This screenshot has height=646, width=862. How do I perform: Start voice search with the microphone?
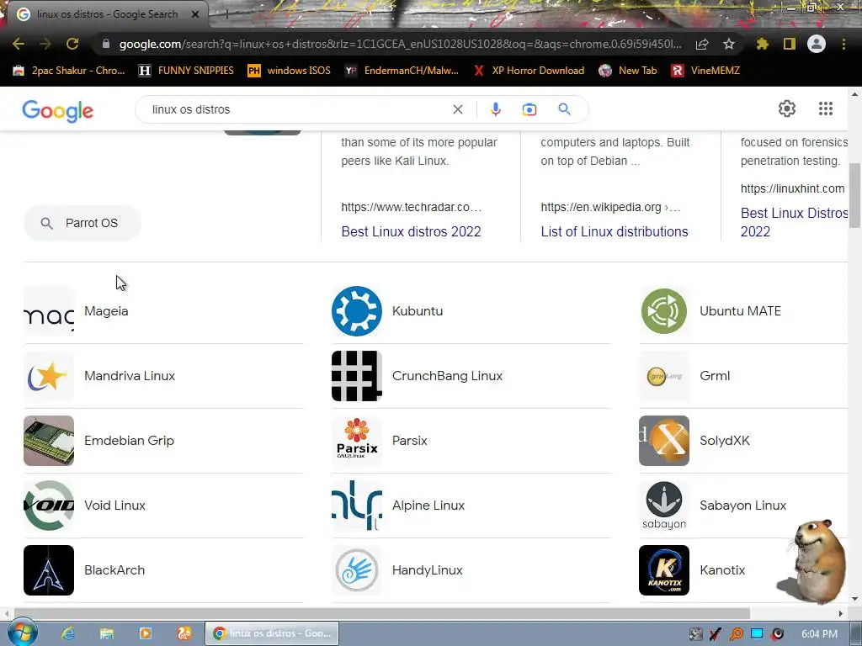tap(495, 109)
